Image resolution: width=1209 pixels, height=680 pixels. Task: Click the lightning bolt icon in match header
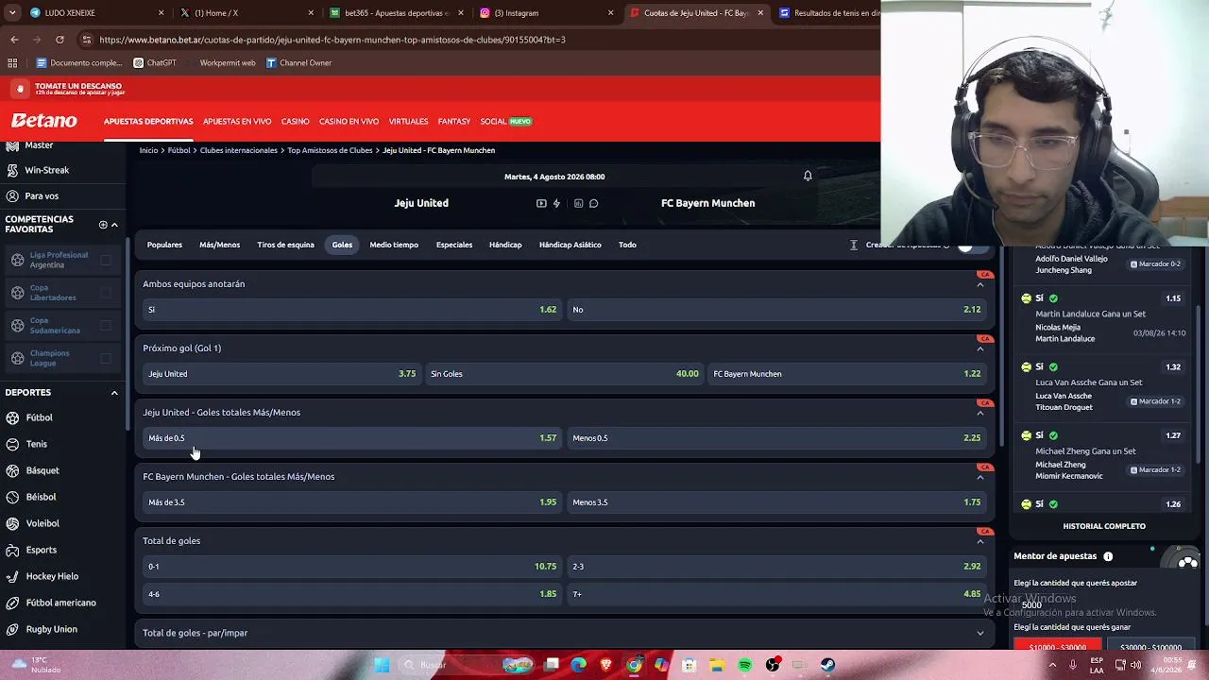pyautogui.click(x=556, y=203)
